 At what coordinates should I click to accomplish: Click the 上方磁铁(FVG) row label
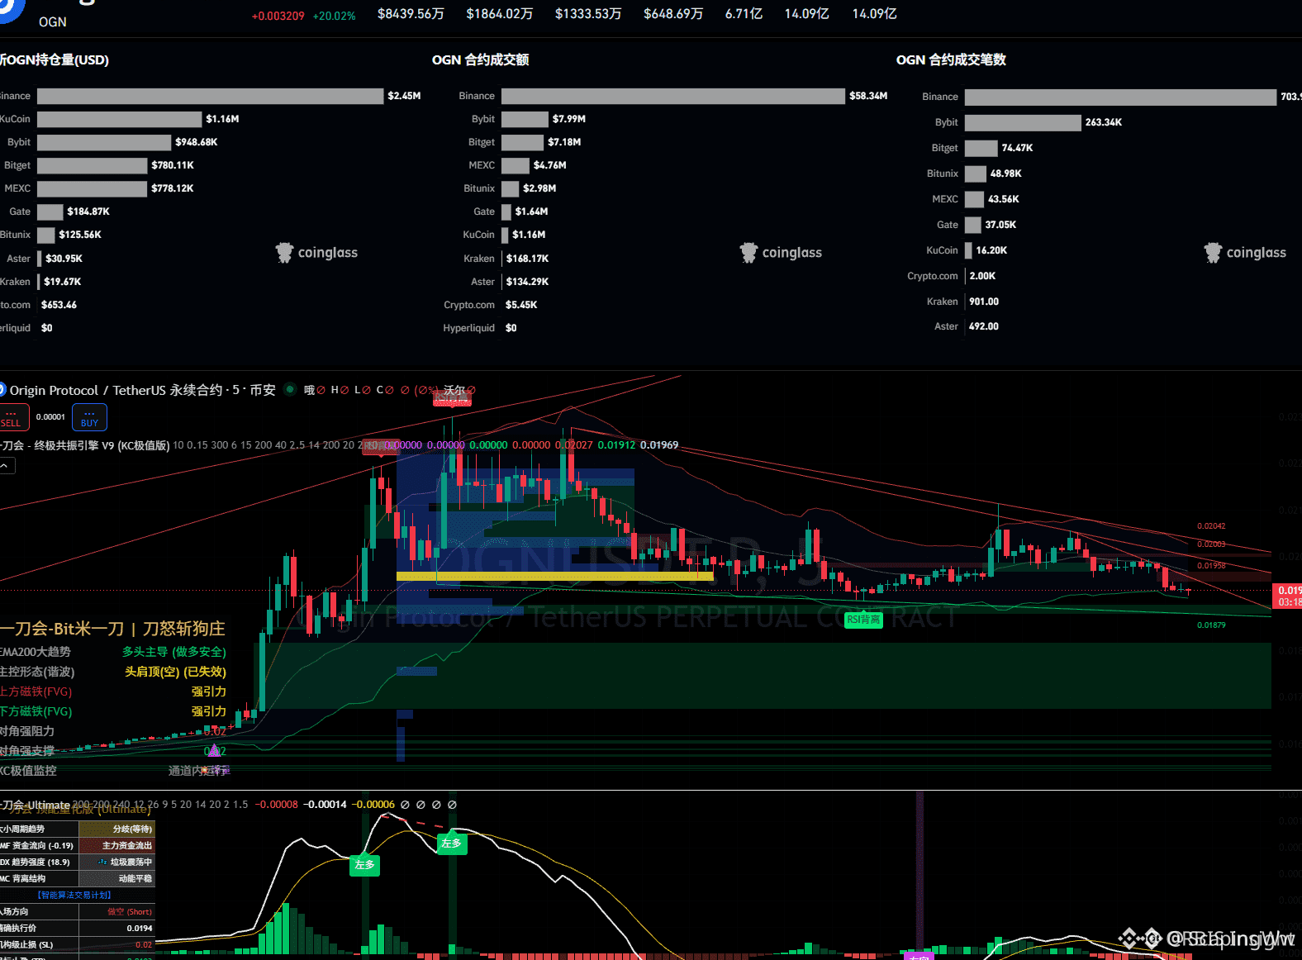click(x=36, y=691)
